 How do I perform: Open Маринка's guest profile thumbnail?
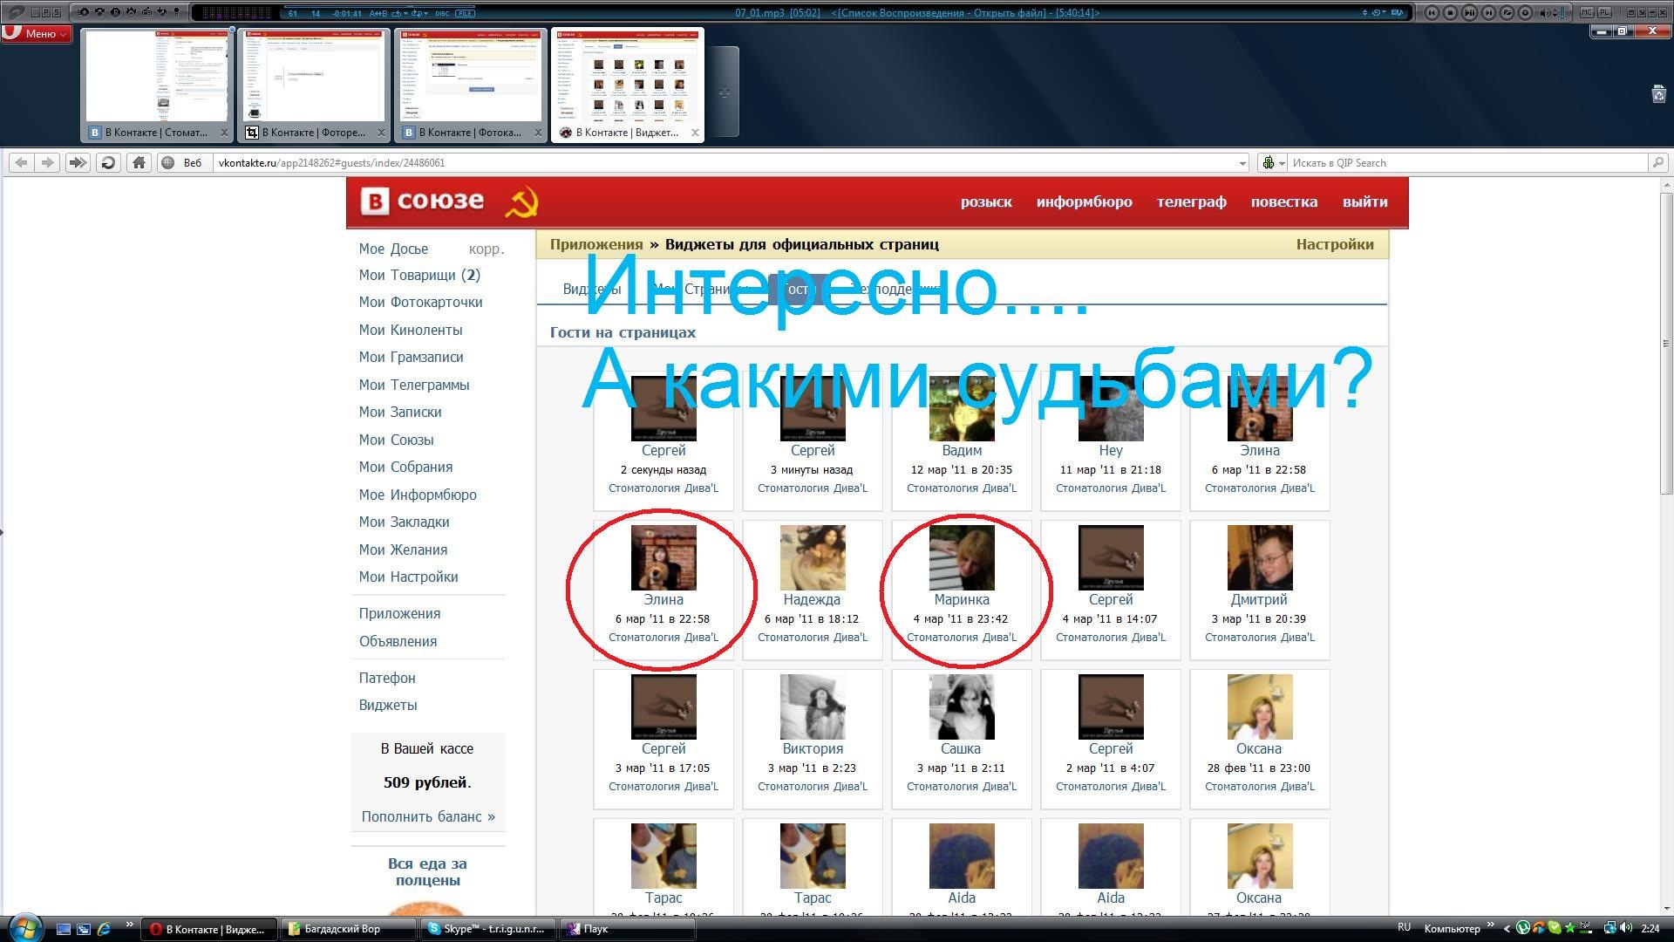click(x=961, y=558)
